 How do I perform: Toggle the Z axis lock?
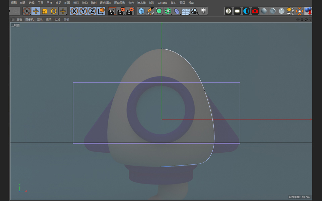tap(92, 11)
